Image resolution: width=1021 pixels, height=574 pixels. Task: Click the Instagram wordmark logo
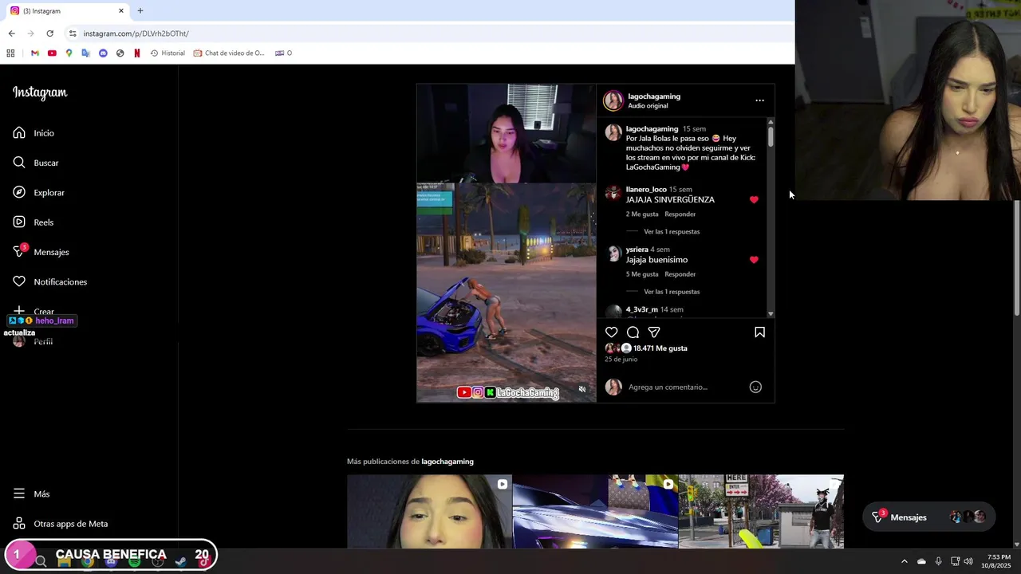40,92
